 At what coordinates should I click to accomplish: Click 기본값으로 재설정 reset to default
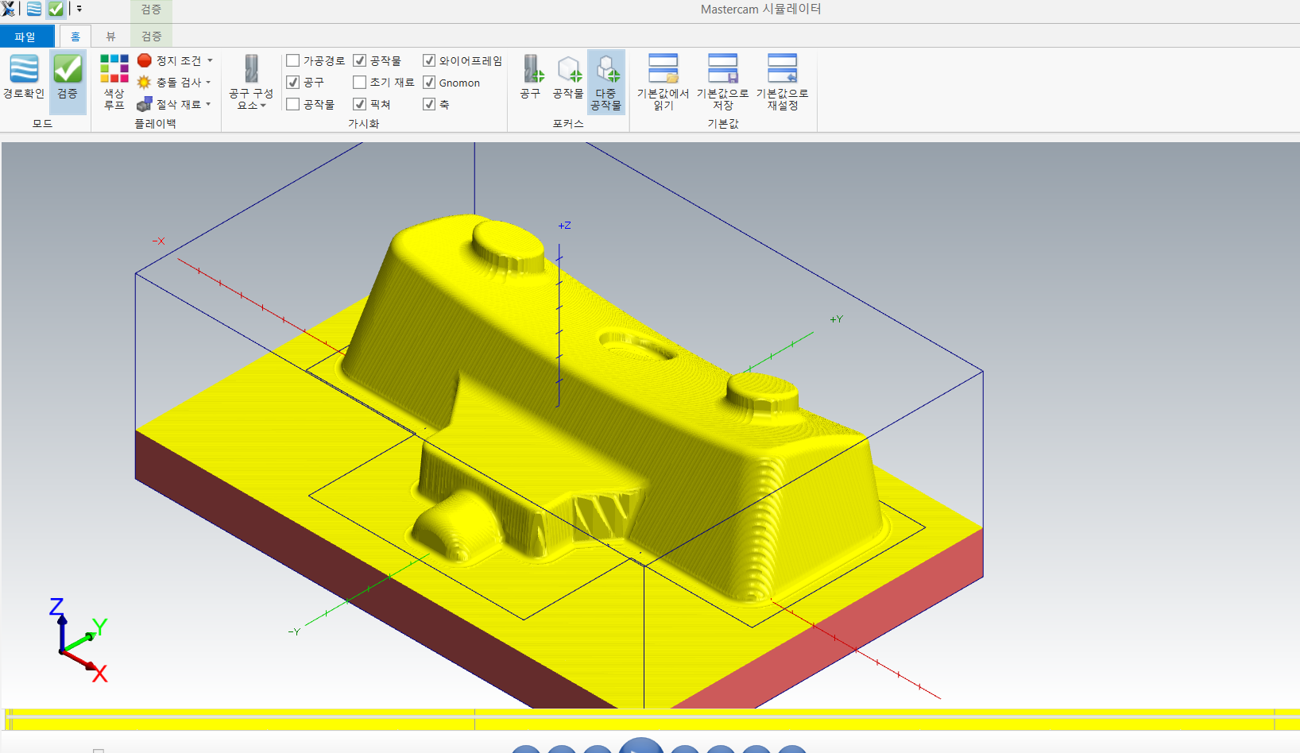tap(783, 82)
